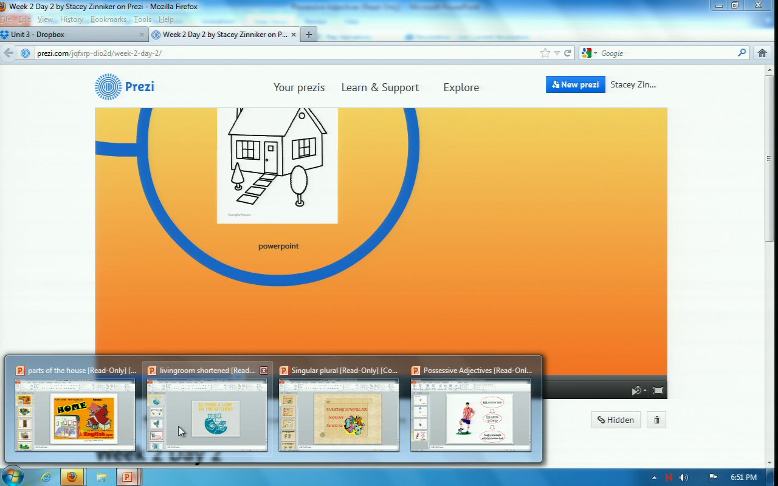Bookmark this page with the star icon

point(545,53)
